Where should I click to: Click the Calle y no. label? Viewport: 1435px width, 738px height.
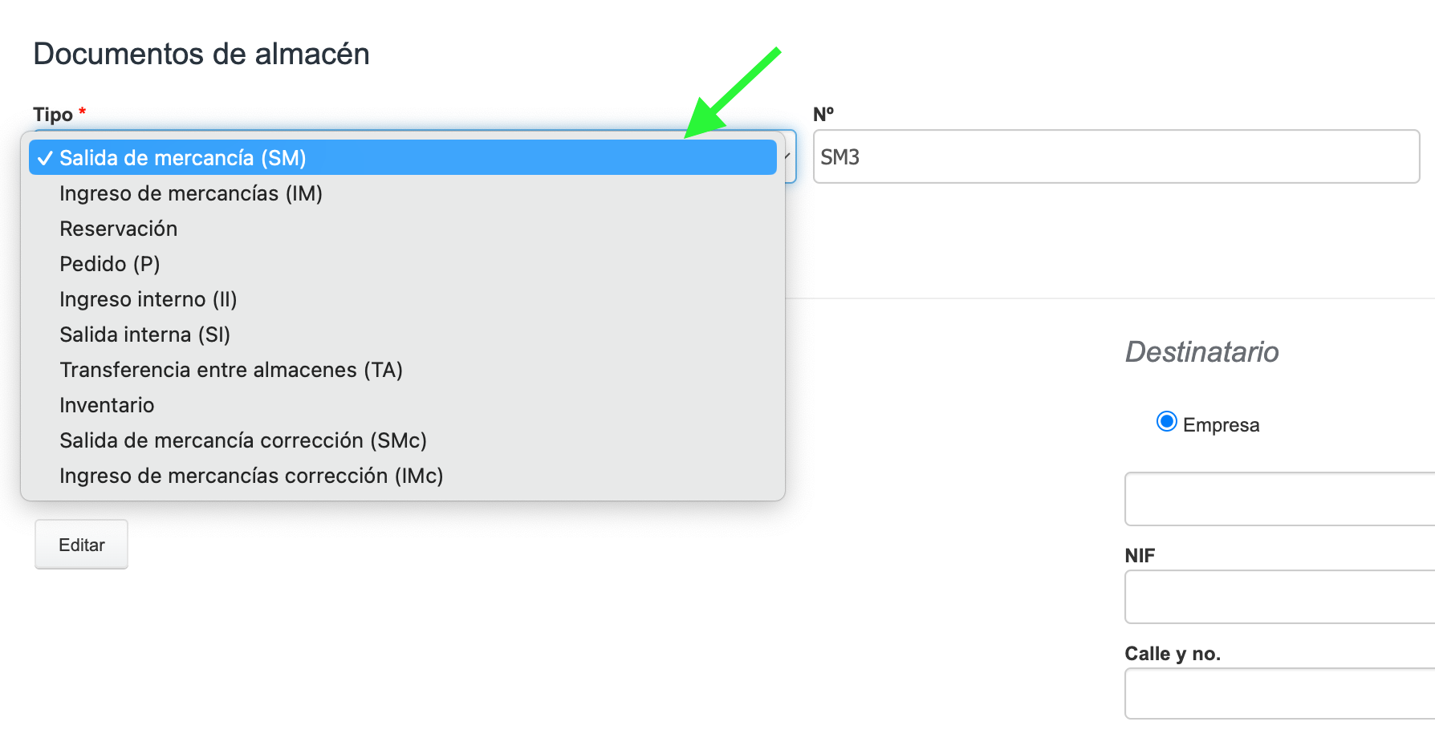pos(1173,654)
